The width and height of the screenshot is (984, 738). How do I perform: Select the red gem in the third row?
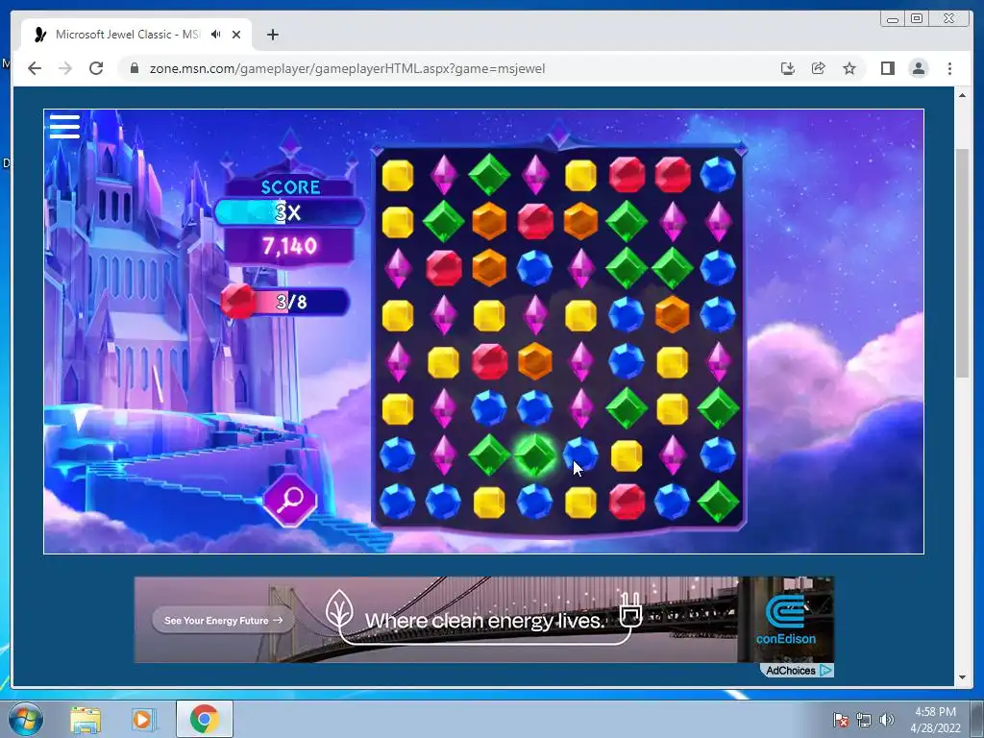click(444, 268)
